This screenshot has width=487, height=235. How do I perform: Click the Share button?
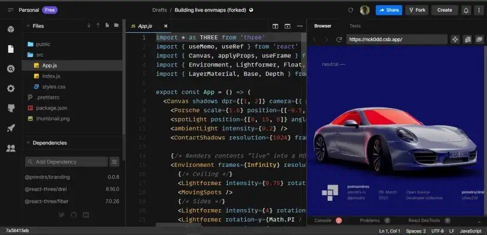point(389,10)
